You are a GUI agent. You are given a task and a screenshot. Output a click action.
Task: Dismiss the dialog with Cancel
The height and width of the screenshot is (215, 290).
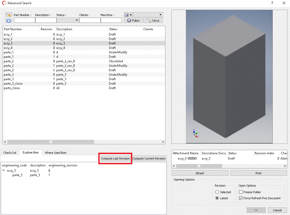(277, 210)
